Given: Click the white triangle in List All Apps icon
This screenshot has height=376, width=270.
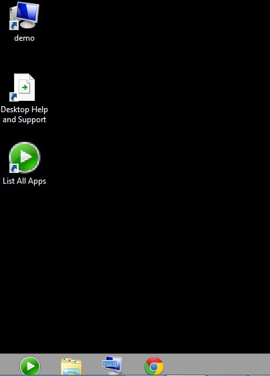Looking at the screenshot, I should [25, 157].
